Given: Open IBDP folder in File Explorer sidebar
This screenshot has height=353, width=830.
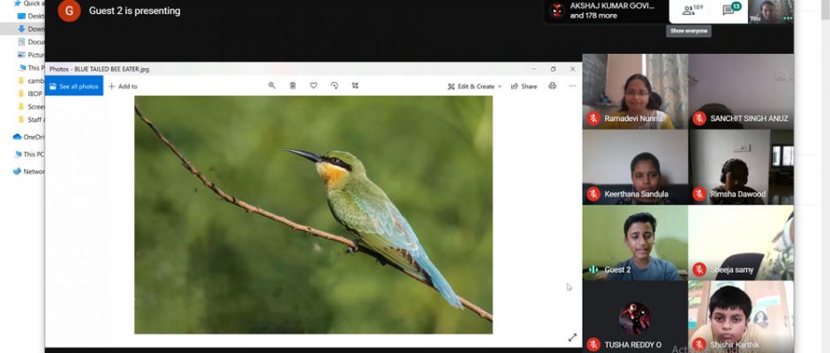Looking at the screenshot, I should 30,94.
